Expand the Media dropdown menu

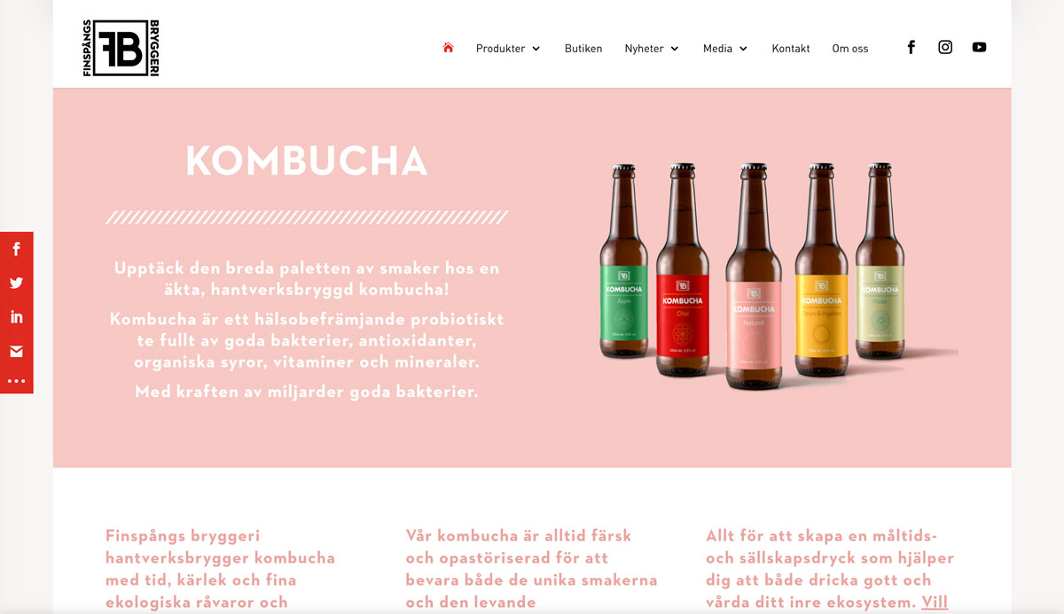click(x=725, y=49)
